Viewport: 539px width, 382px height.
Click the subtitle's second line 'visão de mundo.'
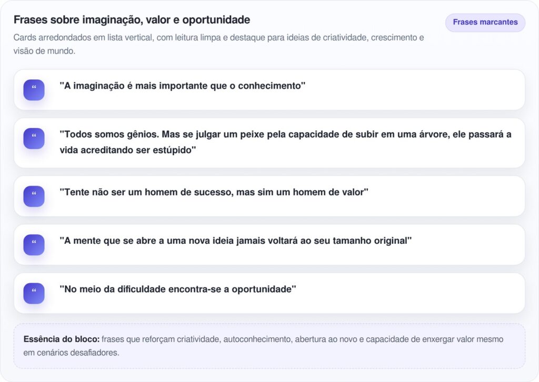[45, 51]
